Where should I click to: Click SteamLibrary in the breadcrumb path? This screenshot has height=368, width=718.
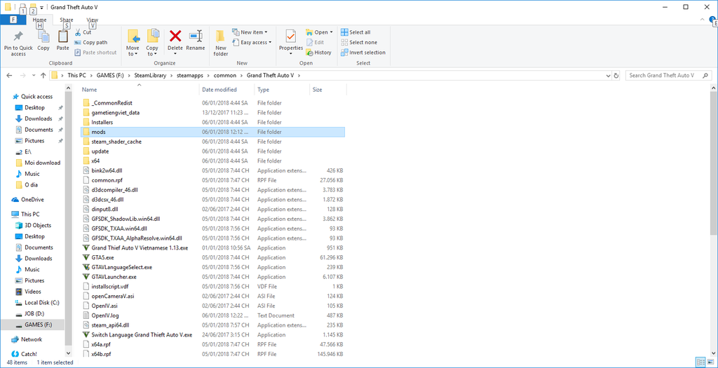[151, 76]
